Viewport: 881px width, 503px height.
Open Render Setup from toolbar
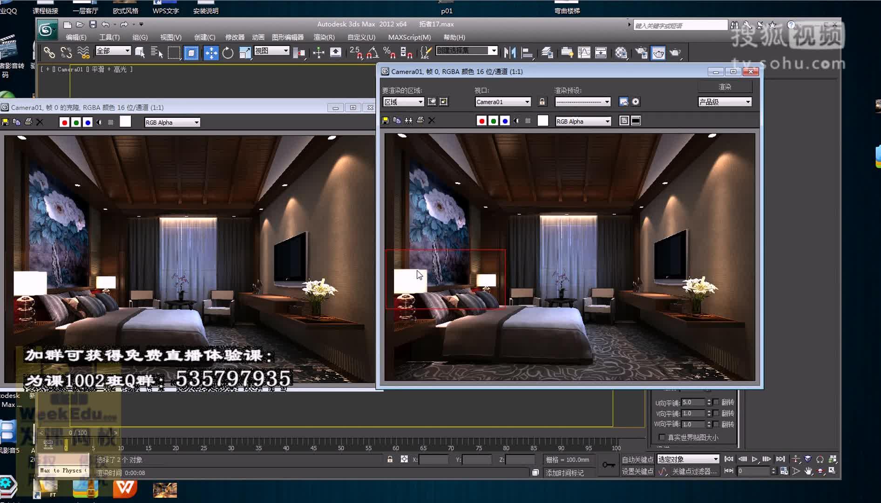click(x=641, y=53)
